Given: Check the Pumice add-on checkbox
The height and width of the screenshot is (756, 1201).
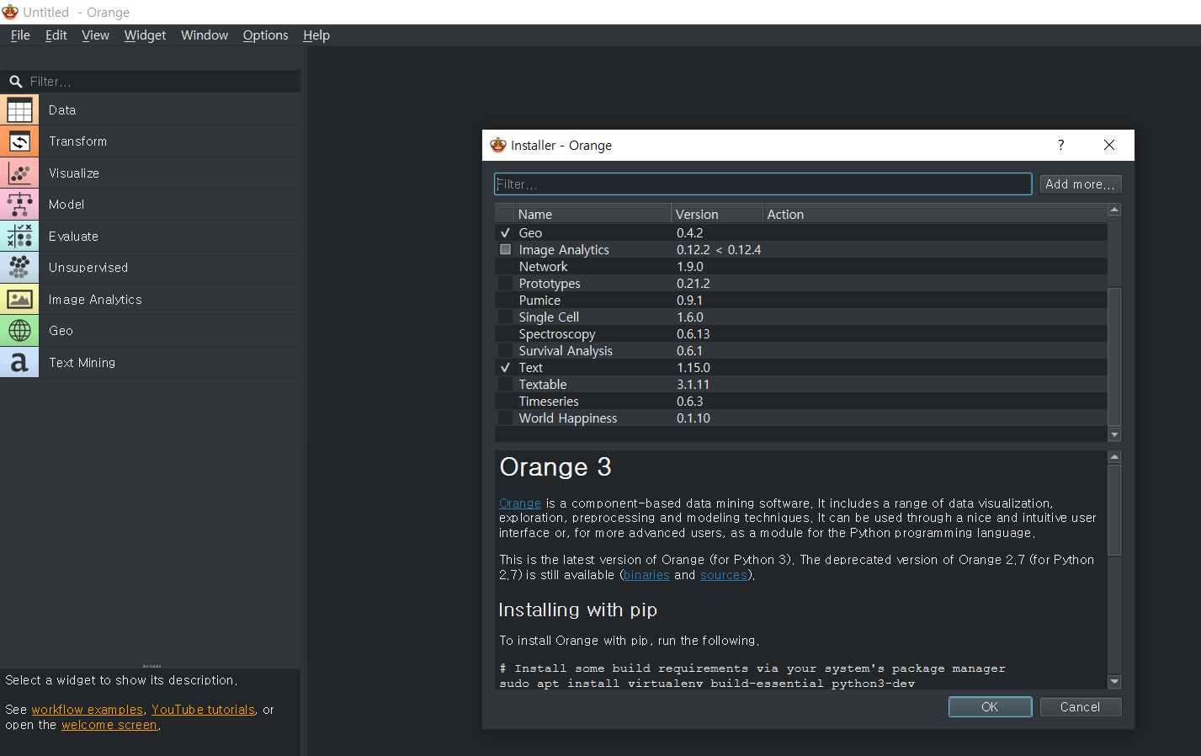Looking at the screenshot, I should tap(505, 301).
